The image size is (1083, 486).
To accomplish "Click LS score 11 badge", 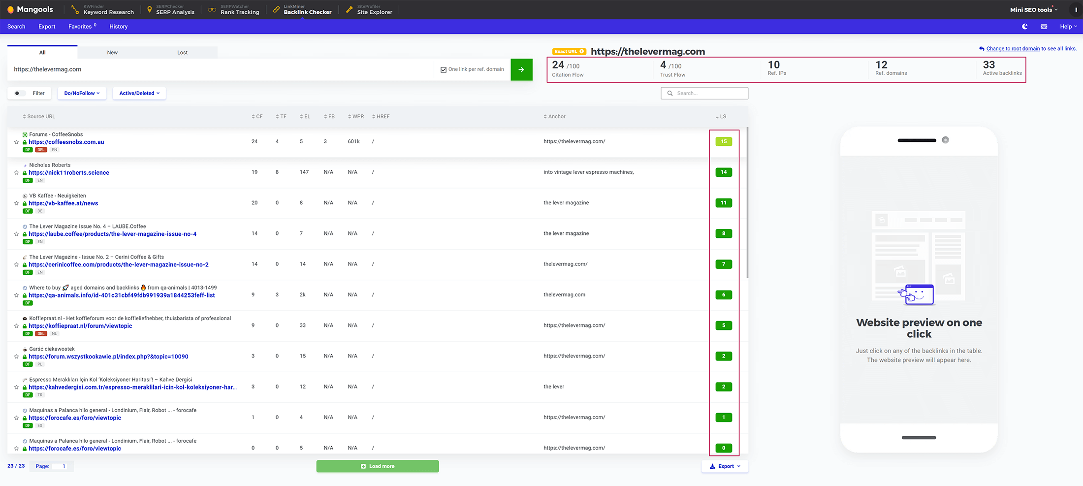I will (724, 203).
